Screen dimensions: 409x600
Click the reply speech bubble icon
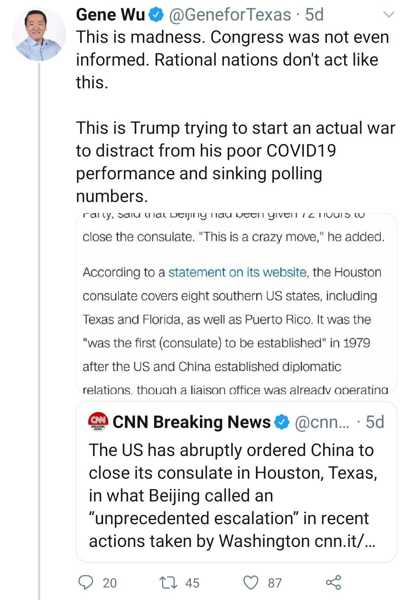click(x=85, y=582)
